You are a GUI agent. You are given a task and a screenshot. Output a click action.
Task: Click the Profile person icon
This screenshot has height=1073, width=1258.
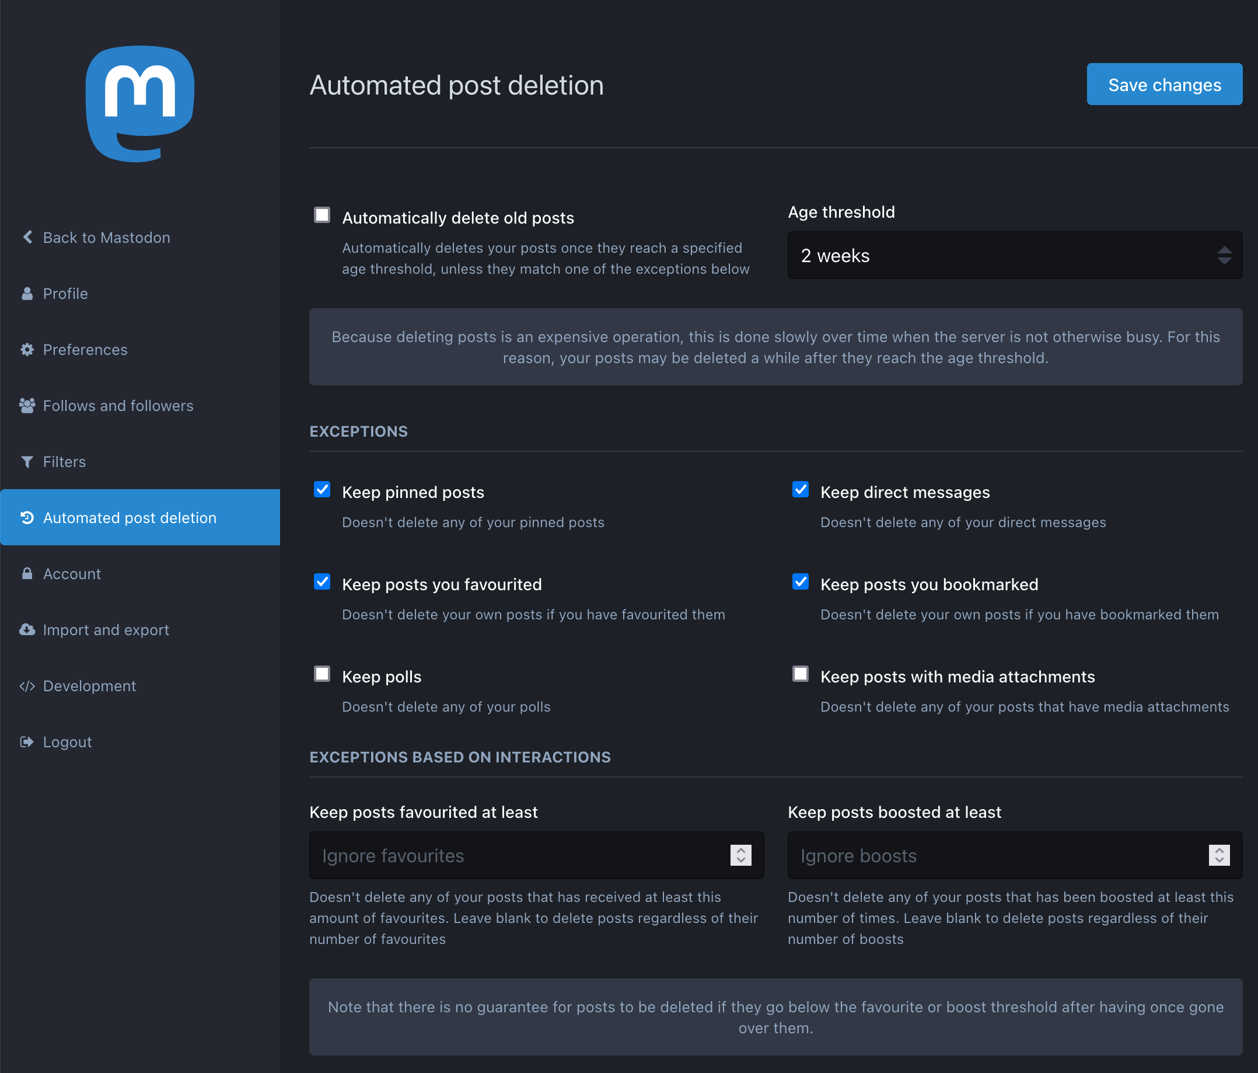click(x=27, y=294)
